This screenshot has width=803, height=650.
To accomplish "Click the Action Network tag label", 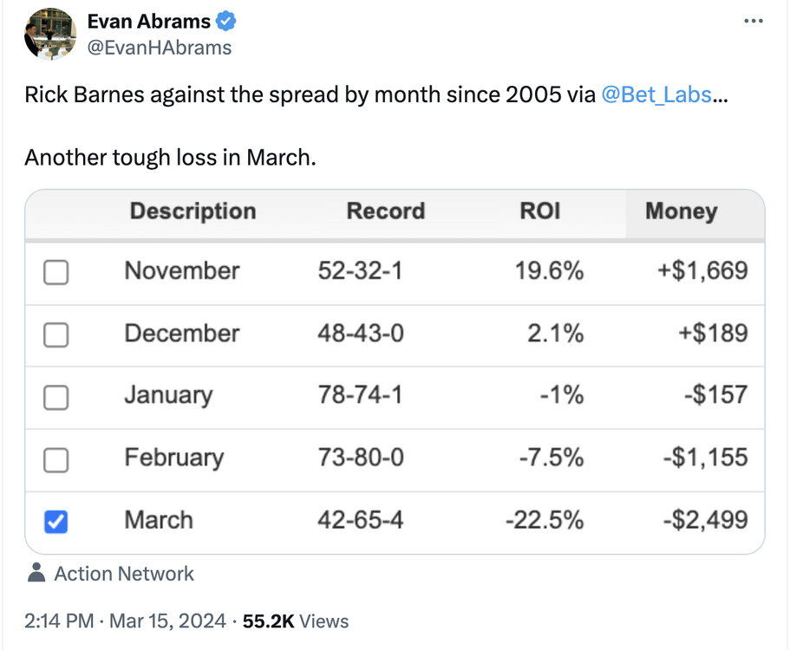I will pyautogui.click(x=124, y=574).
